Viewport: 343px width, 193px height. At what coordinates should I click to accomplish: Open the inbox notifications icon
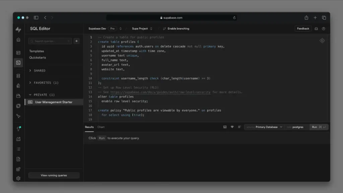(x=316, y=29)
